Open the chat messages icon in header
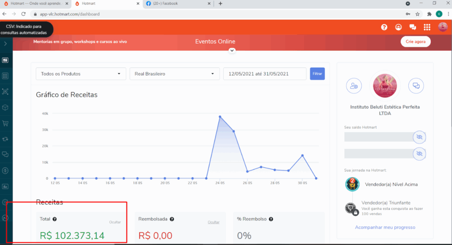Screen dimensions: 452x245 tap(413, 27)
